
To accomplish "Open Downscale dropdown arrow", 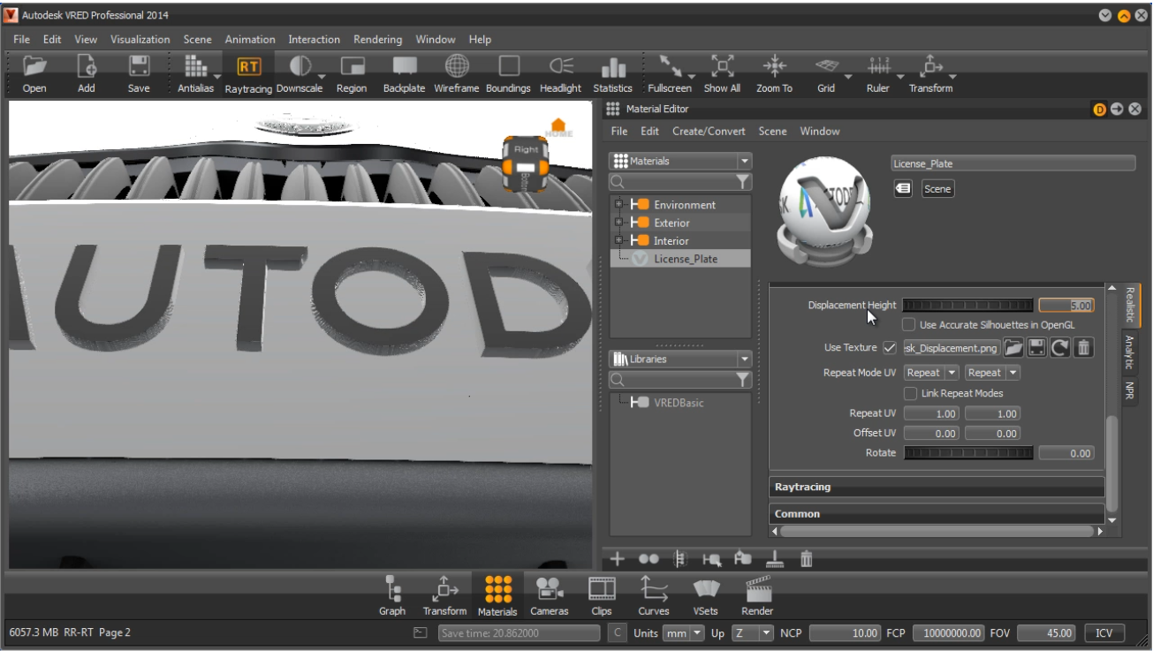I will pyautogui.click(x=322, y=76).
